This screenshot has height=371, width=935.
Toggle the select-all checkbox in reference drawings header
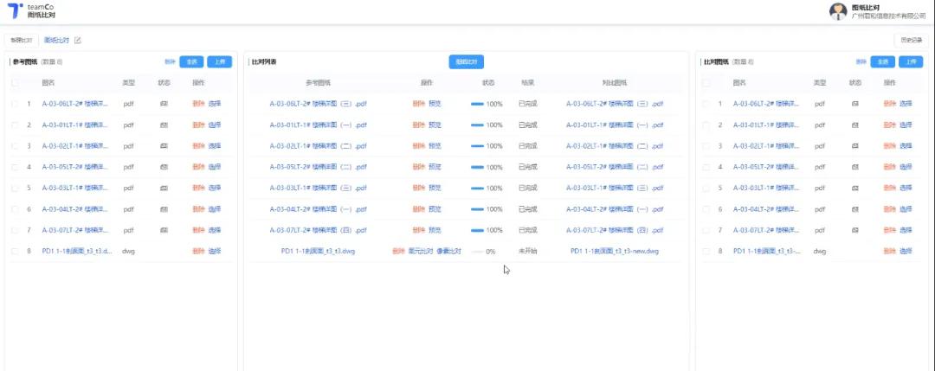(x=16, y=83)
